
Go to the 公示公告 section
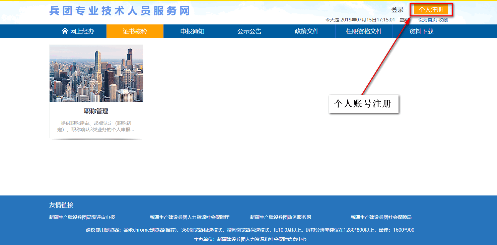coord(250,31)
